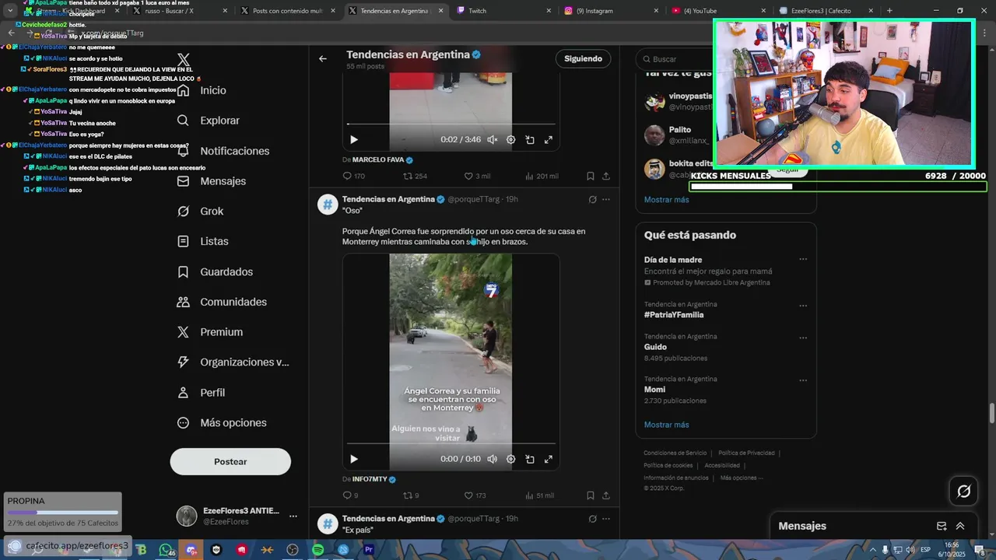
Task: Open the MARCELO FAVA source link
Action: pyautogui.click(x=383, y=159)
